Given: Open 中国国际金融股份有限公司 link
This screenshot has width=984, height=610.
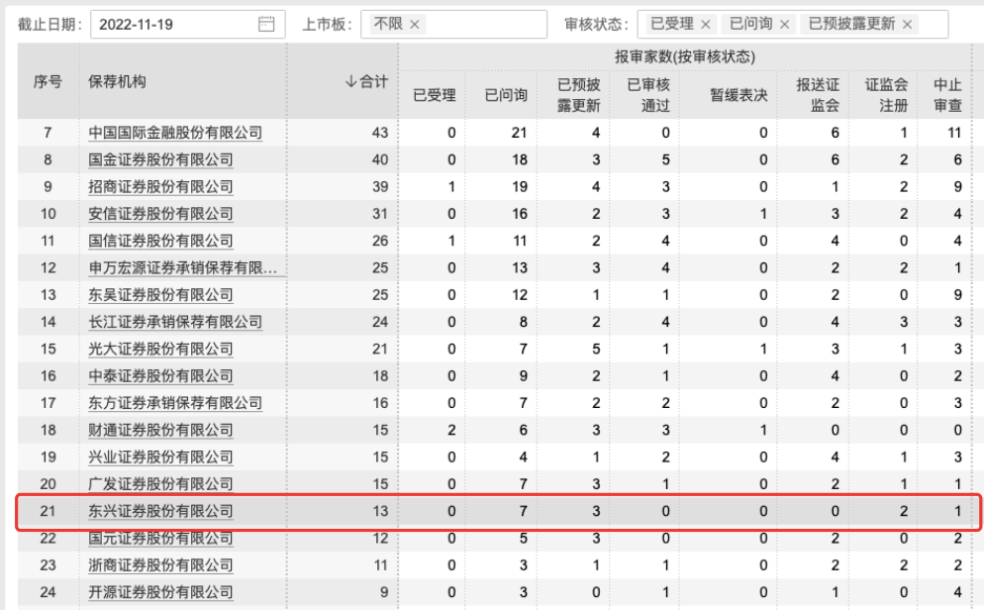Looking at the screenshot, I should point(175,133).
